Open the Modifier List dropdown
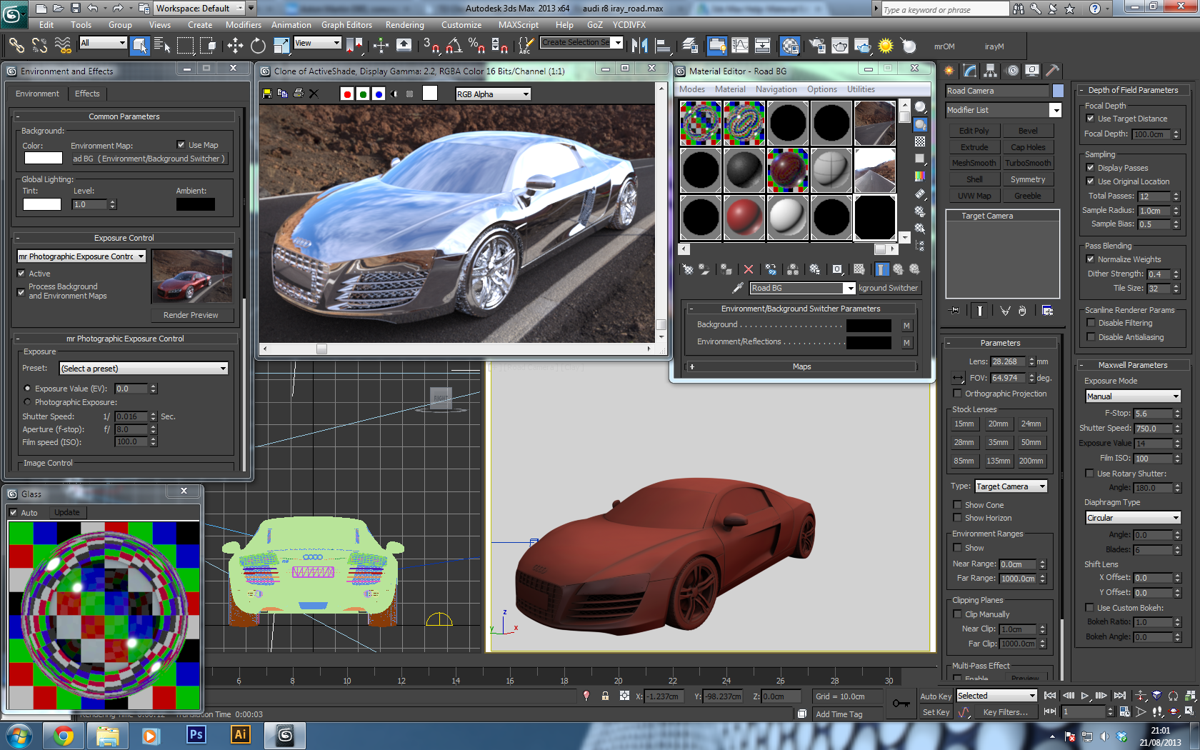Screen dimensions: 1200x750 (1004, 110)
